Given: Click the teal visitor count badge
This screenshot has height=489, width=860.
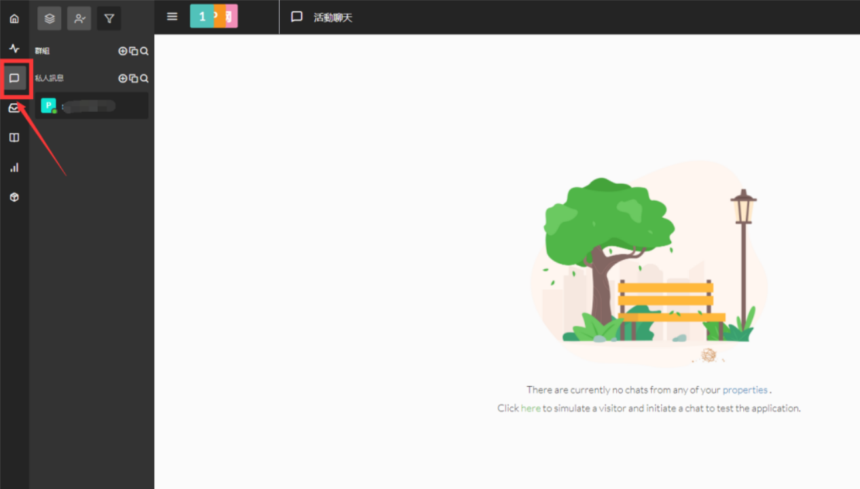Looking at the screenshot, I should [x=202, y=17].
